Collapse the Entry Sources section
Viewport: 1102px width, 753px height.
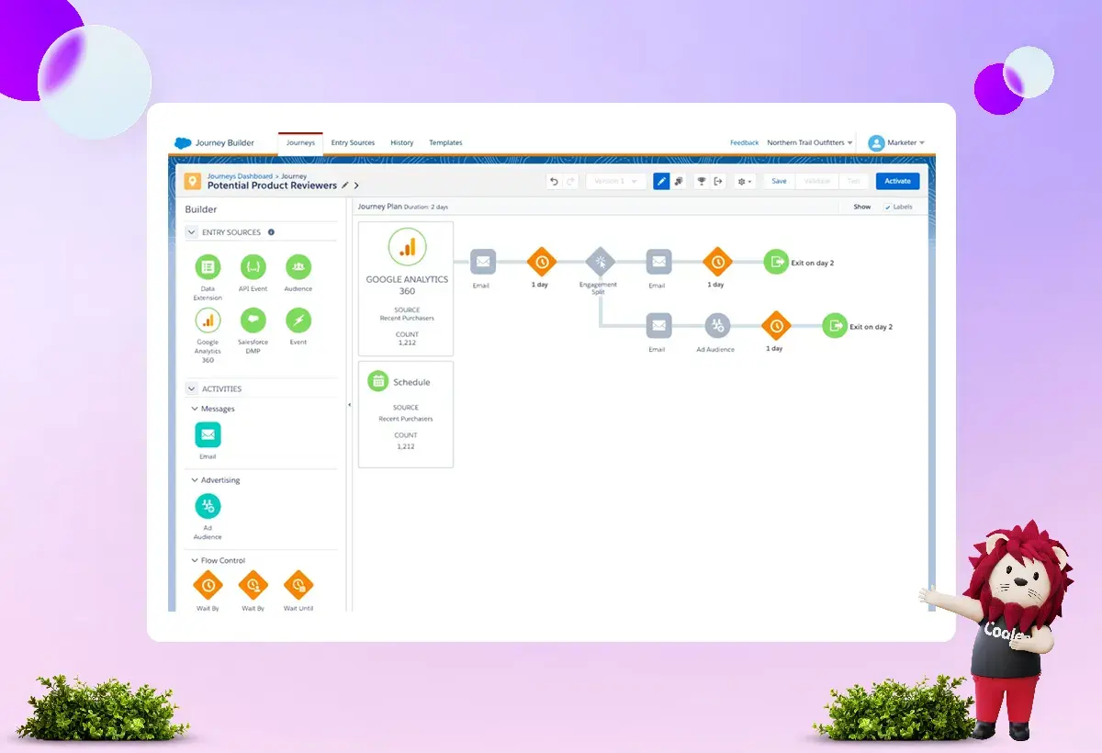click(192, 232)
